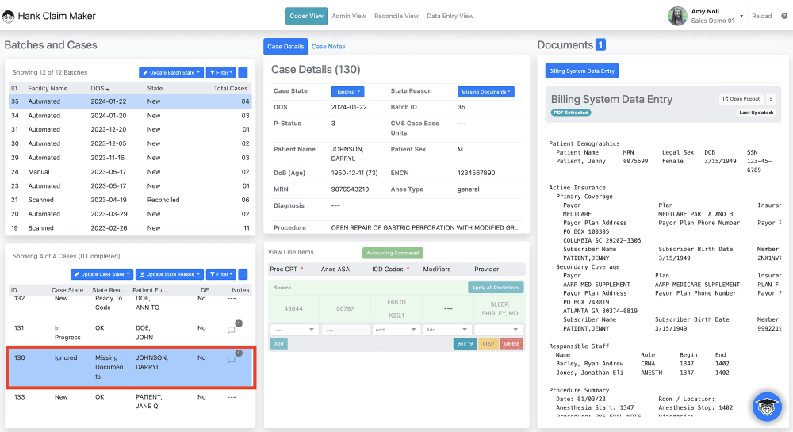Open the Proc CPT line item dropdown

(293, 330)
